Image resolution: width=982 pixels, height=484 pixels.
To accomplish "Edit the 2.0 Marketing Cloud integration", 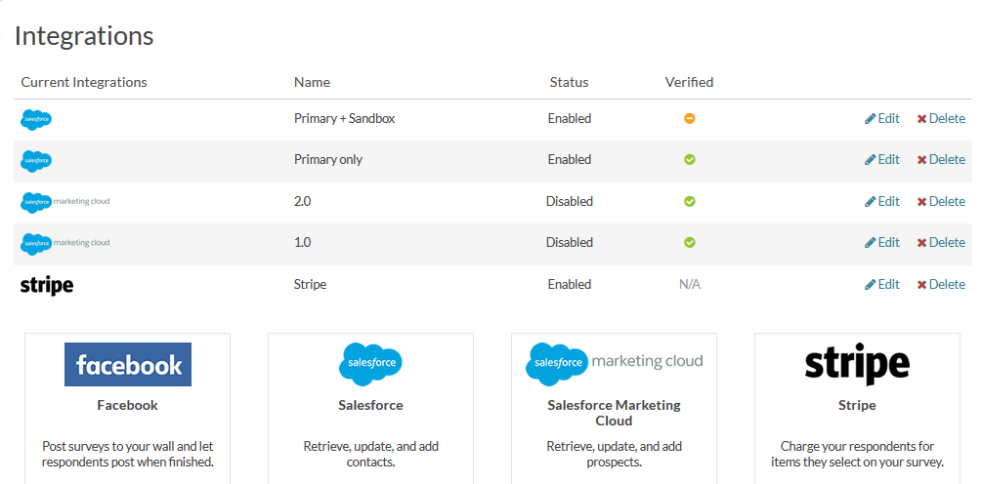I will (x=882, y=202).
